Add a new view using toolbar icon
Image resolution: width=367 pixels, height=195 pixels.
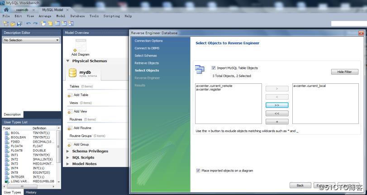tap(64, 24)
